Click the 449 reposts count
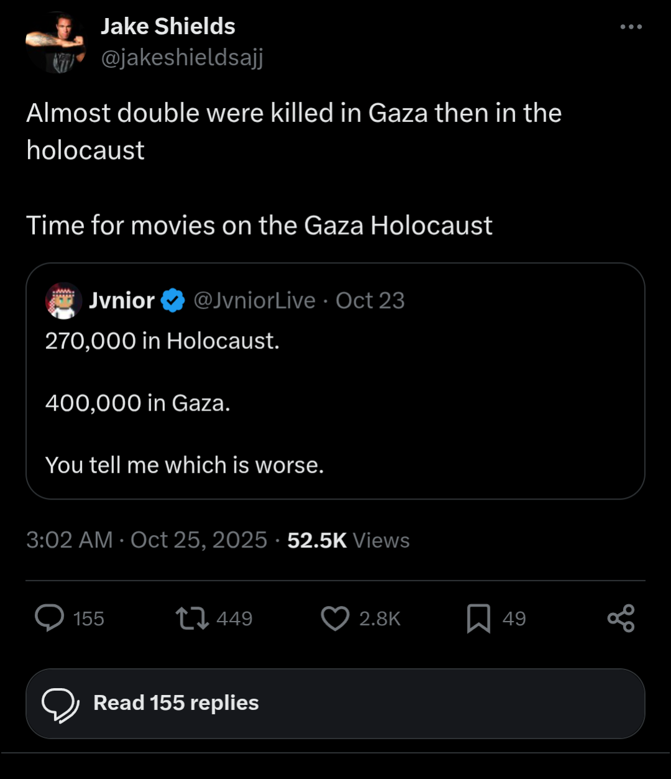This screenshot has width=671, height=779. pos(234,618)
